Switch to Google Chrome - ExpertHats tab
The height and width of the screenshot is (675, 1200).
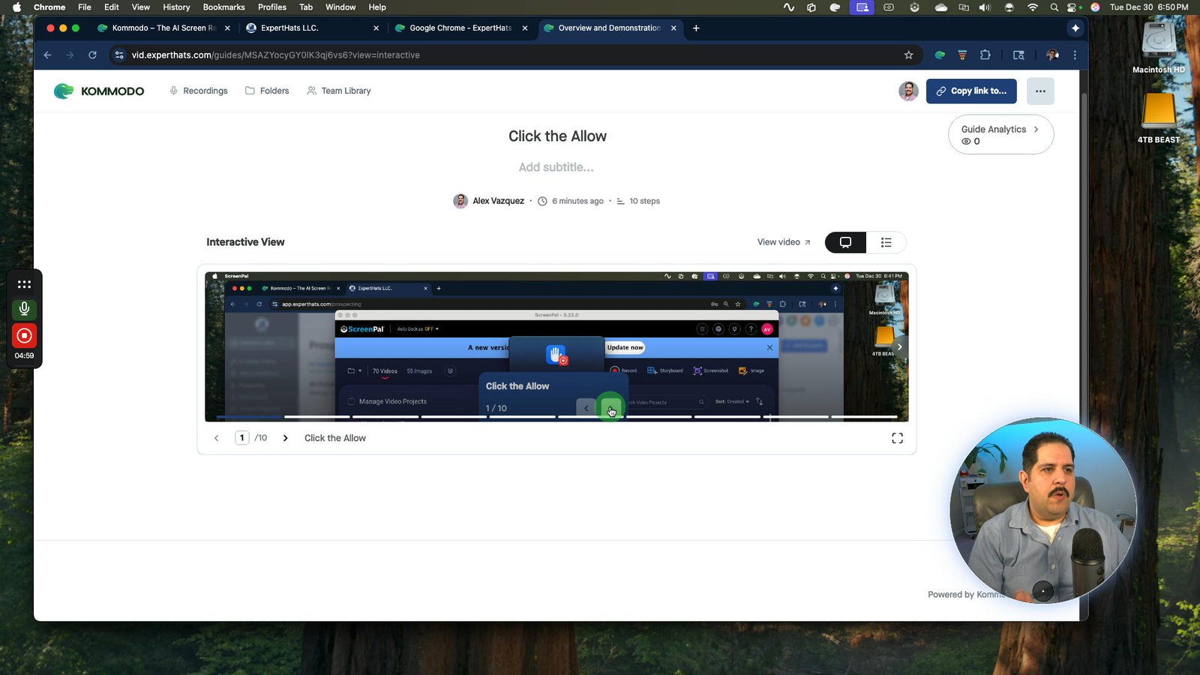click(461, 28)
